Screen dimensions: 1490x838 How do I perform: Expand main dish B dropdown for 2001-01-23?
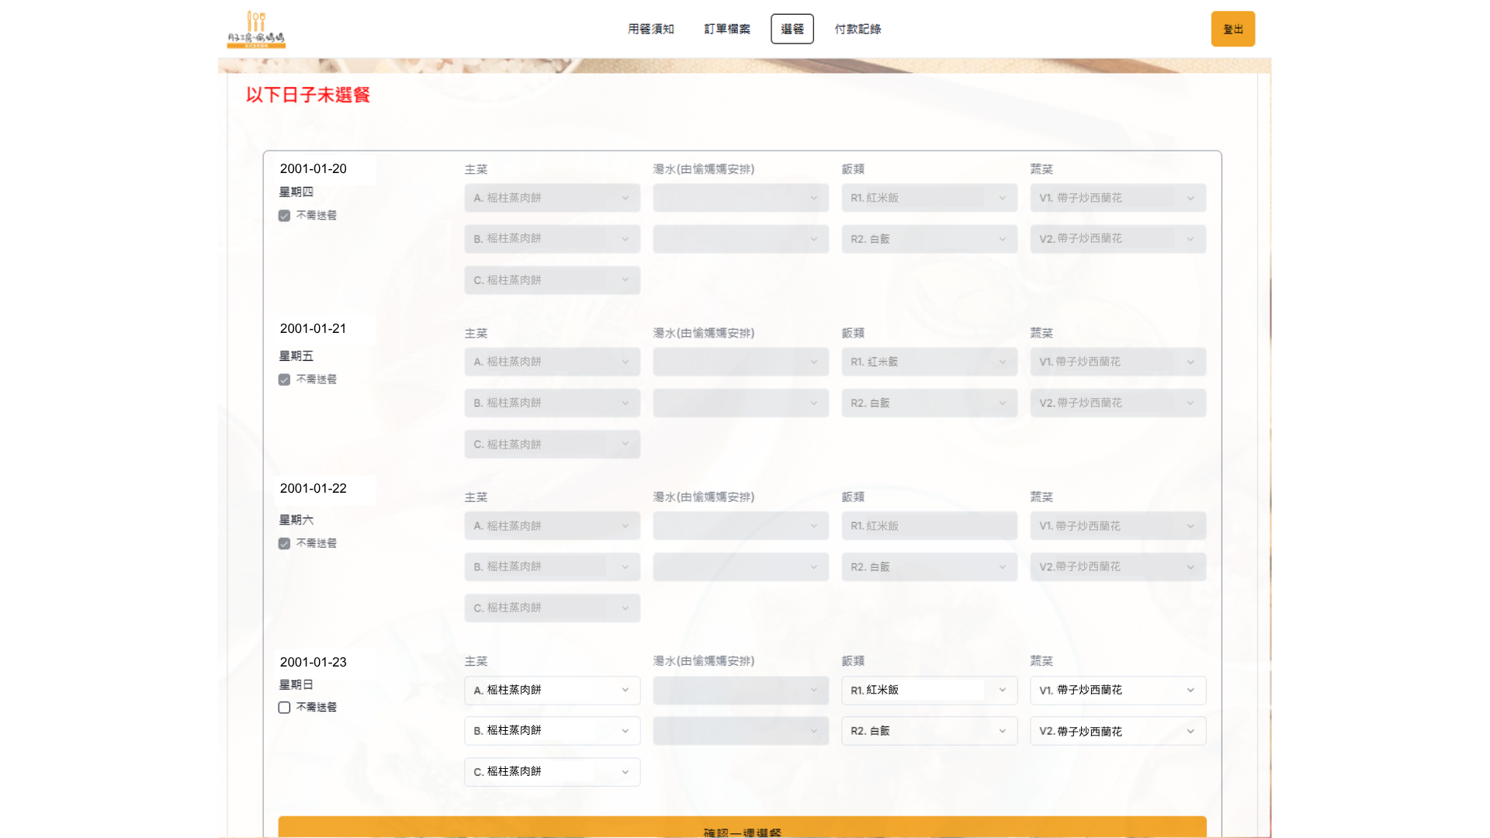[552, 731]
